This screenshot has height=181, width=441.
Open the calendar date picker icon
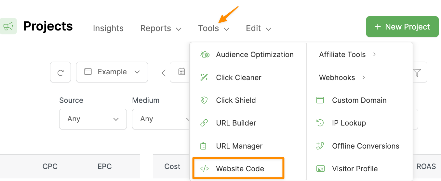pyautogui.click(x=181, y=72)
